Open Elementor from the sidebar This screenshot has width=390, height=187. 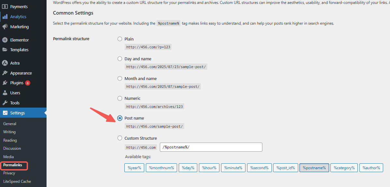tap(7, 40)
